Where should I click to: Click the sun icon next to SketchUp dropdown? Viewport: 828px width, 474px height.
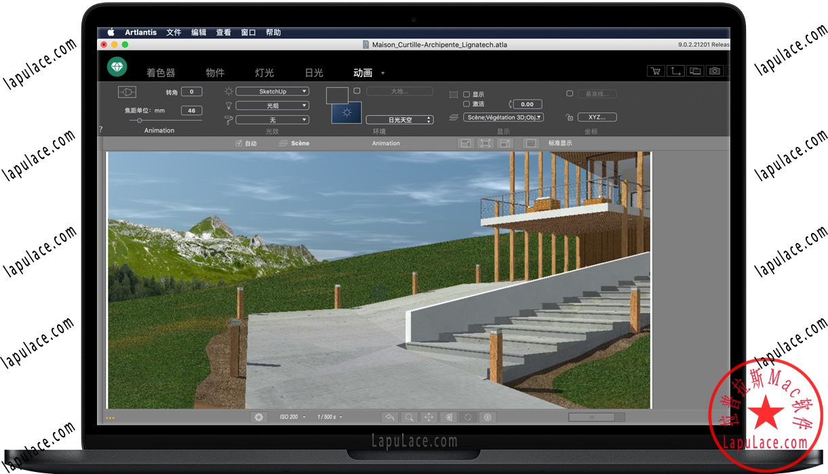point(229,91)
